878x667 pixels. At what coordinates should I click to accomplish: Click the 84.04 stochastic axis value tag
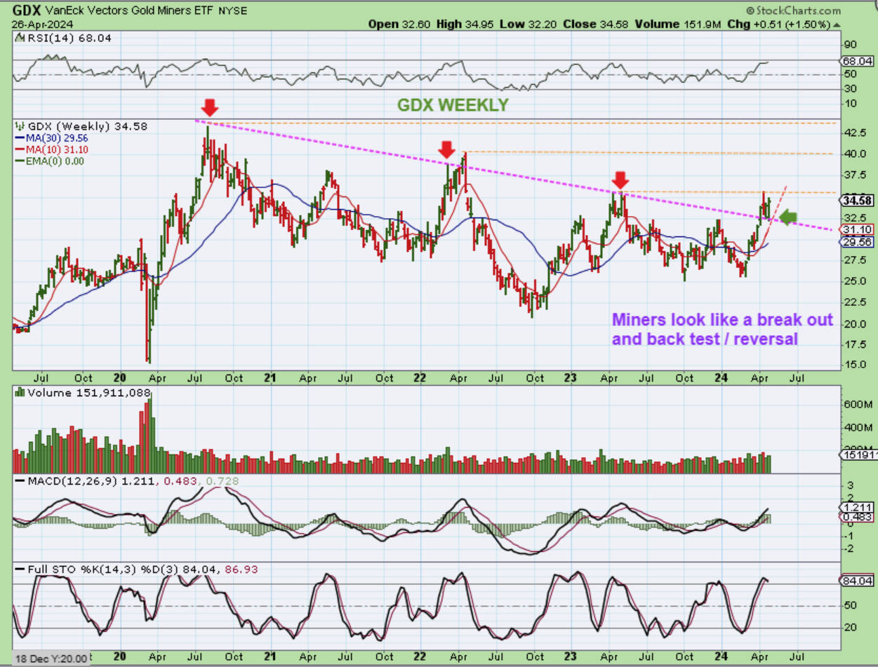click(x=857, y=581)
